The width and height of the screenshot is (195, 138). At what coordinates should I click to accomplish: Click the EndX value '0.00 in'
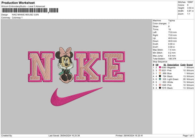click(172, 44)
